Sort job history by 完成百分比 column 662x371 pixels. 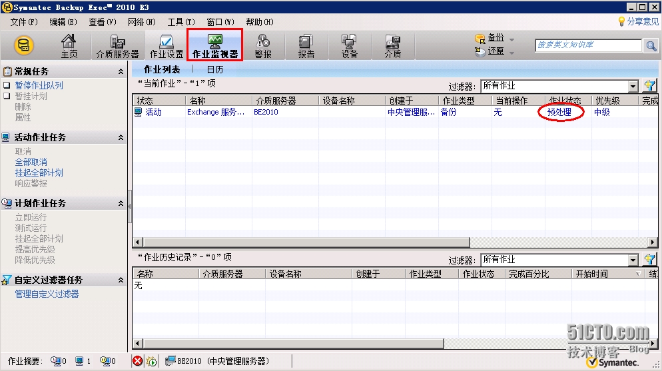coord(538,274)
